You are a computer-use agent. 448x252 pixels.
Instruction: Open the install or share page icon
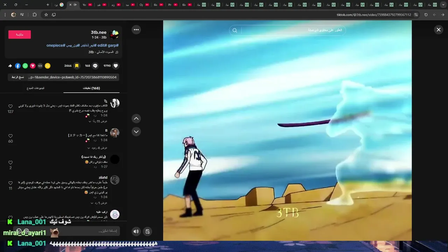[54, 15]
